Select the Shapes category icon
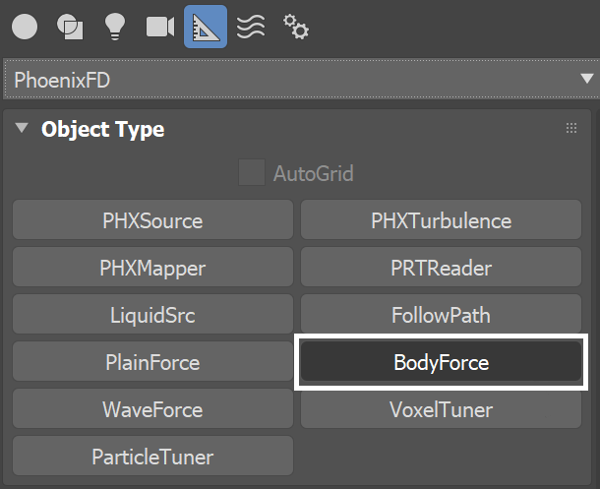 point(70,27)
